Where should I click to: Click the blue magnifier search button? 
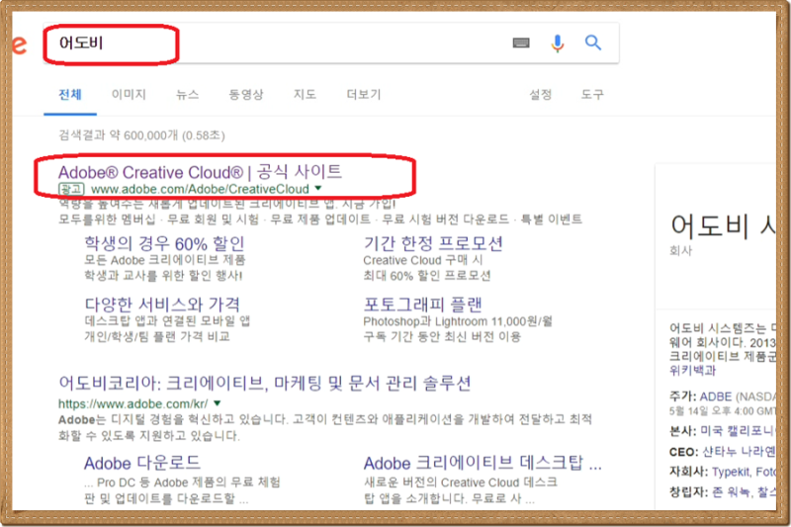pos(593,43)
